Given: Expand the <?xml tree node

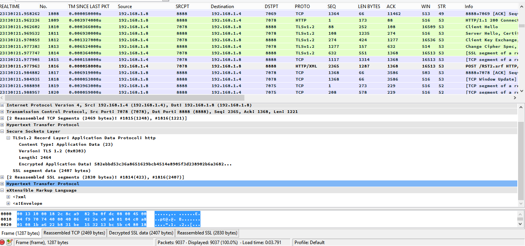Looking at the screenshot, I should (8, 197).
